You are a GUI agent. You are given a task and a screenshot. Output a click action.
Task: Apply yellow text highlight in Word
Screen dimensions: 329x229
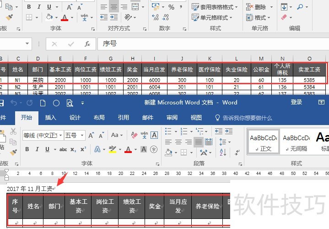(113, 149)
